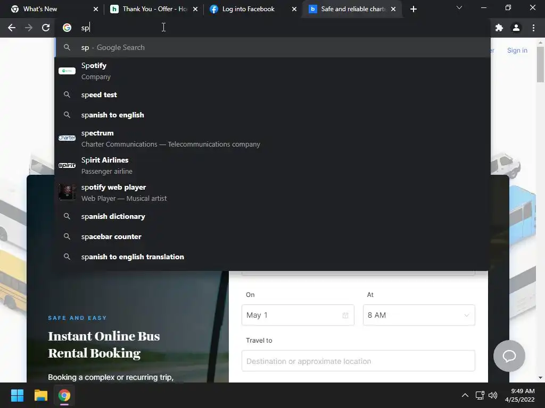This screenshot has width=545, height=408.
Task: Click the forward navigation arrow
Action: click(x=29, y=28)
